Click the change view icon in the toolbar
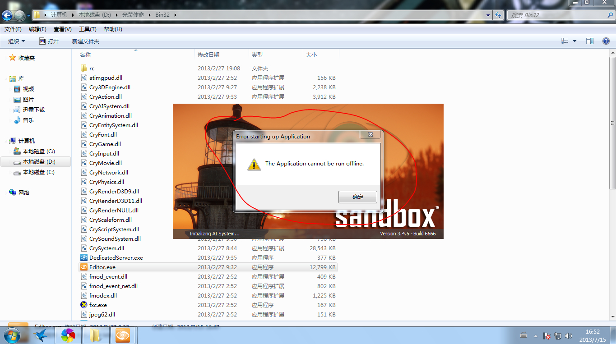 tap(565, 41)
